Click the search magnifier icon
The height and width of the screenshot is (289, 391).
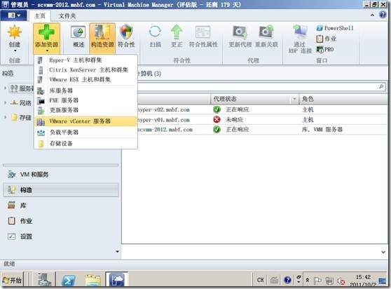pyautogui.click(x=381, y=86)
